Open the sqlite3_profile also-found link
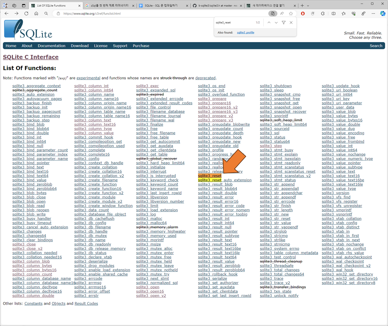Screen dimensions: 388x326 tap(245, 32)
